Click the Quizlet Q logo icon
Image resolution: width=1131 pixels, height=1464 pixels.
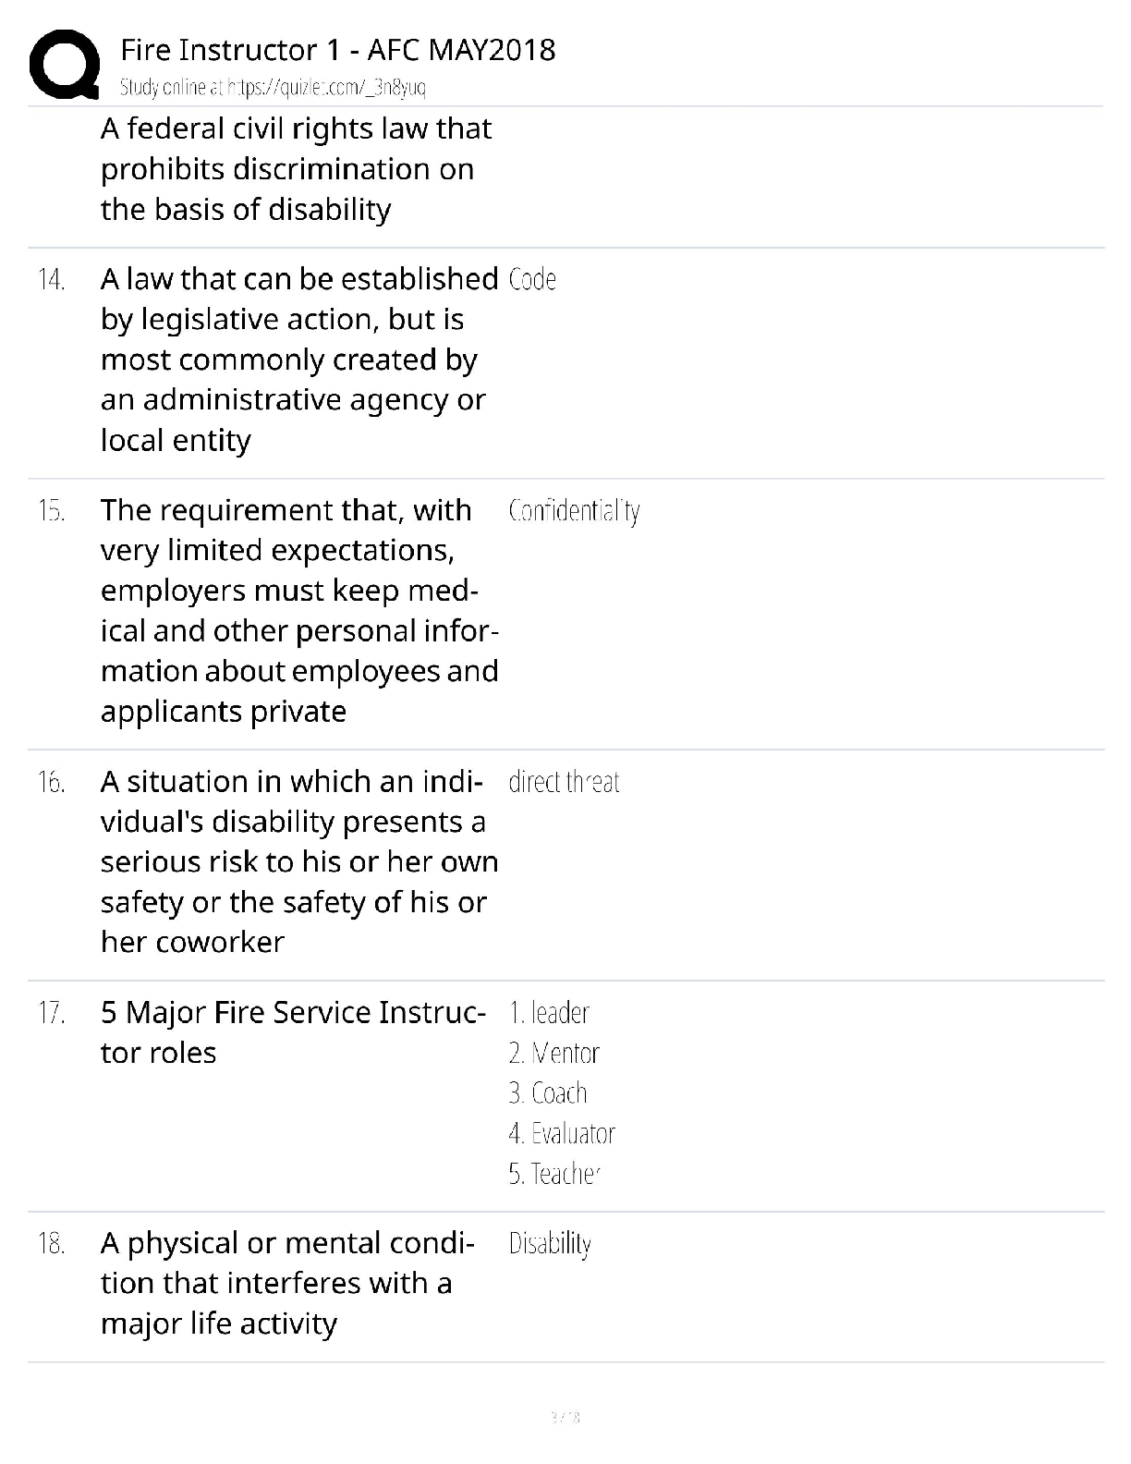(65, 64)
